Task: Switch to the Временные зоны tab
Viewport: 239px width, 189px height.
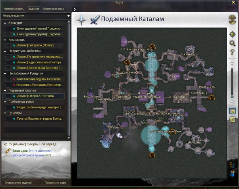Action: (x=53, y=8)
